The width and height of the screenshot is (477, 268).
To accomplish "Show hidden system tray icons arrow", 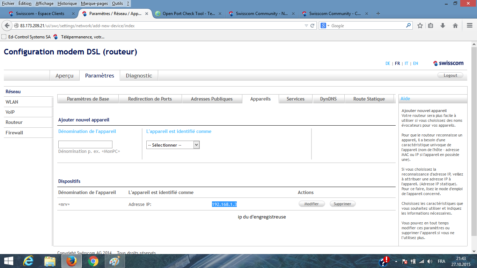I will point(396,261).
